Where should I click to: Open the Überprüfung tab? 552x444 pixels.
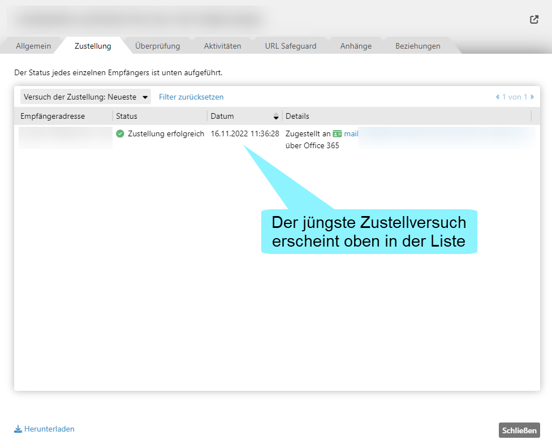pos(157,46)
